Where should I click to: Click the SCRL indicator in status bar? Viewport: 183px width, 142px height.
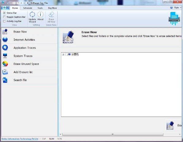(60, 139)
